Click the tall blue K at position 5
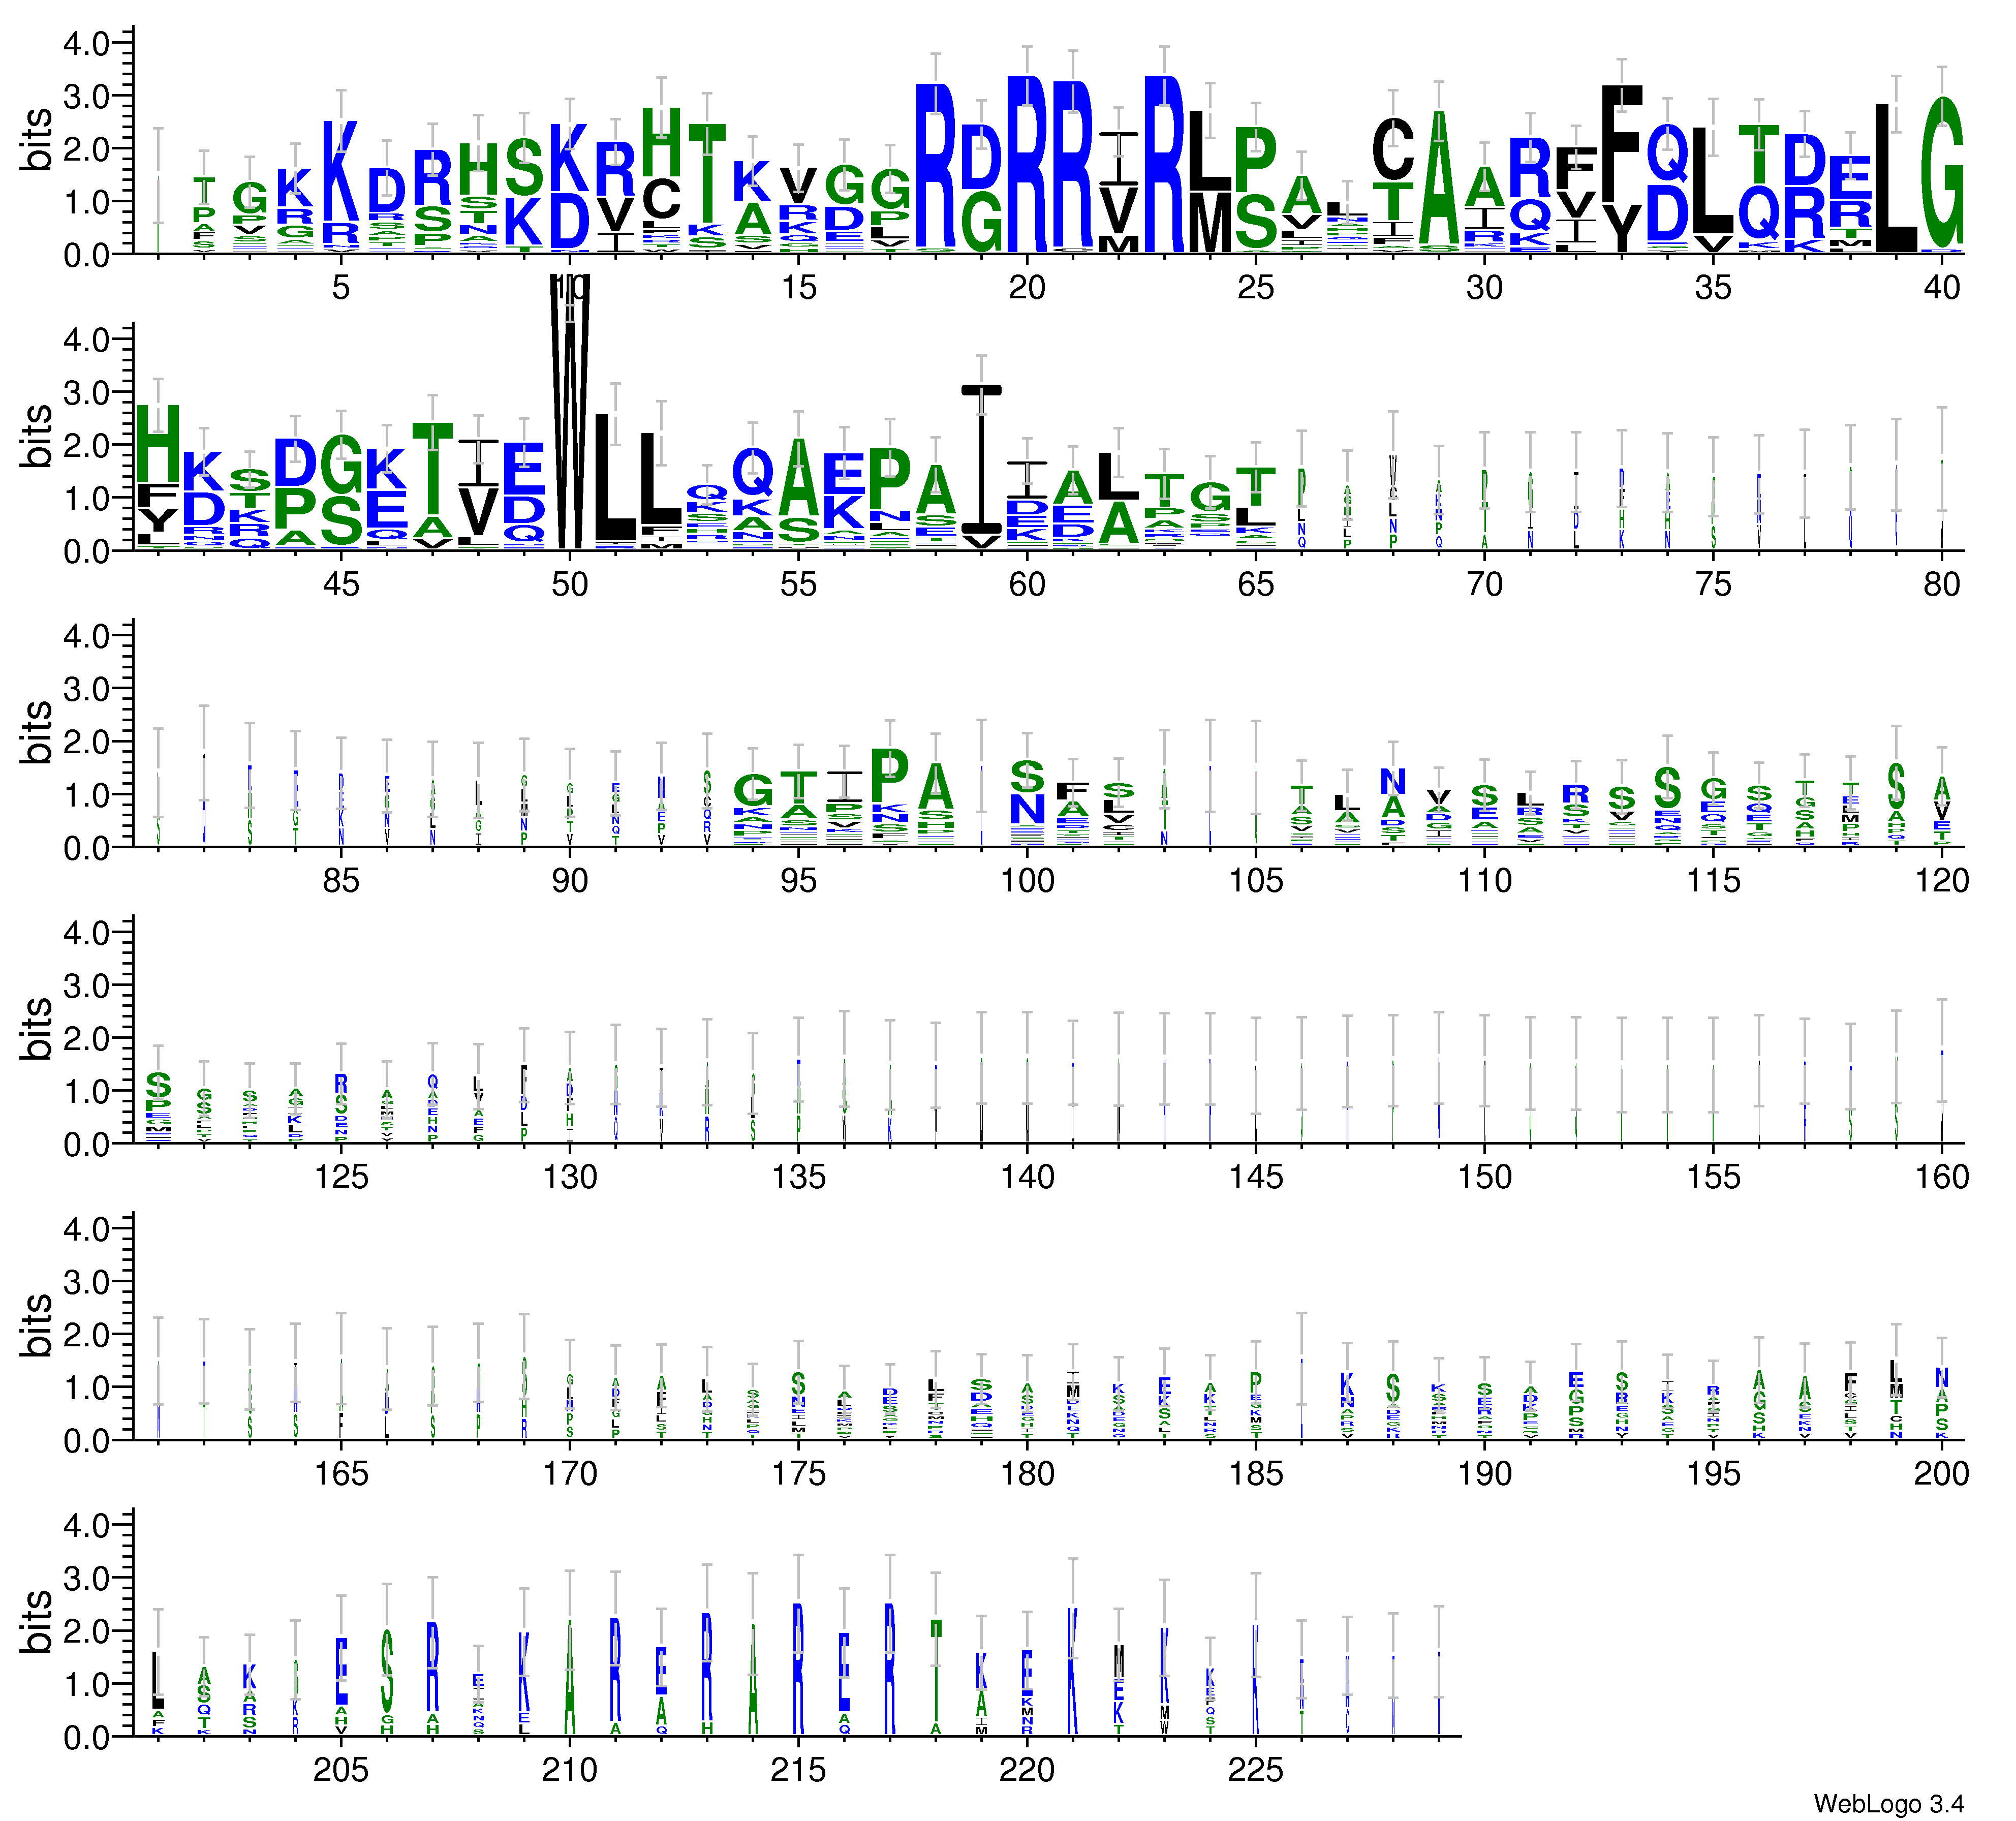 pos(340,172)
